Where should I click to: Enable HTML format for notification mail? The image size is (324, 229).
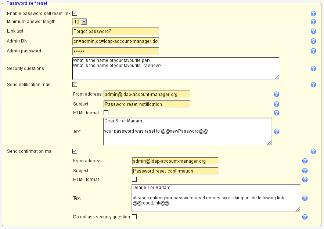point(106,113)
